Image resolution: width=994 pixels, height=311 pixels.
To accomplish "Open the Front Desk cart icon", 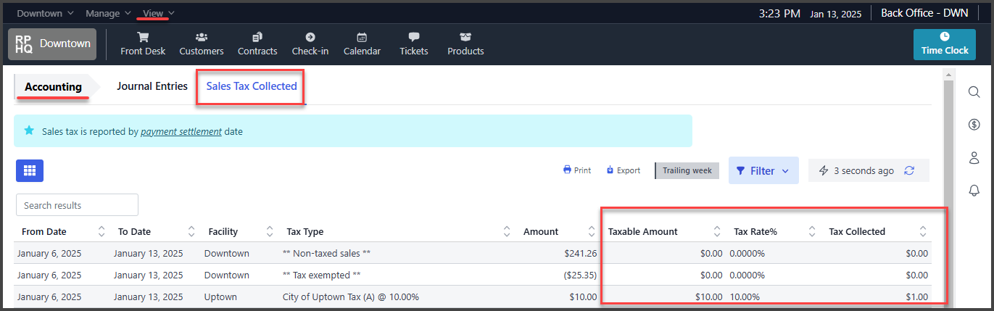I will (x=143, y=37).
